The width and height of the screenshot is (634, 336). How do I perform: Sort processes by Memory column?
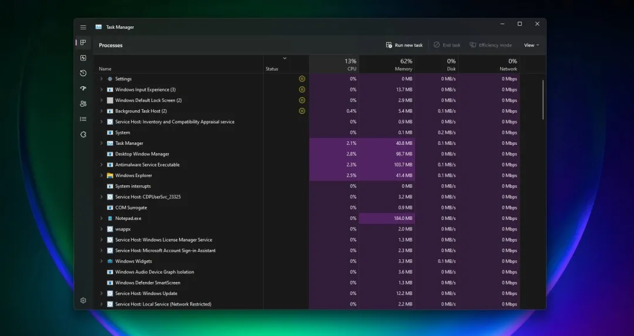tap(387, 65)
